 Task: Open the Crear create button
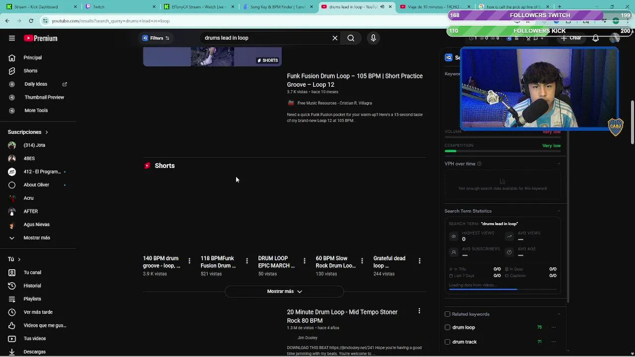tap(571, 38)
